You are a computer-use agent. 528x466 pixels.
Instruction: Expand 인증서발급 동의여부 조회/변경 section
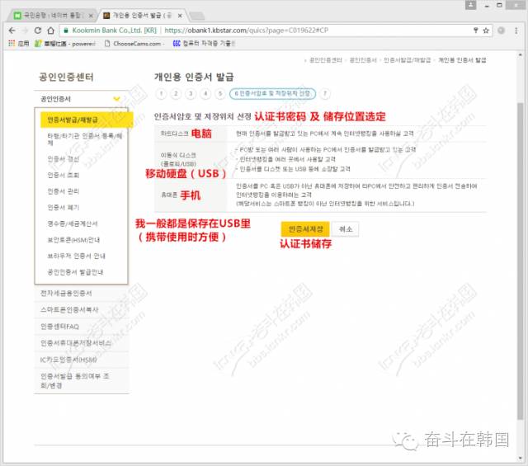pos(82,381)
